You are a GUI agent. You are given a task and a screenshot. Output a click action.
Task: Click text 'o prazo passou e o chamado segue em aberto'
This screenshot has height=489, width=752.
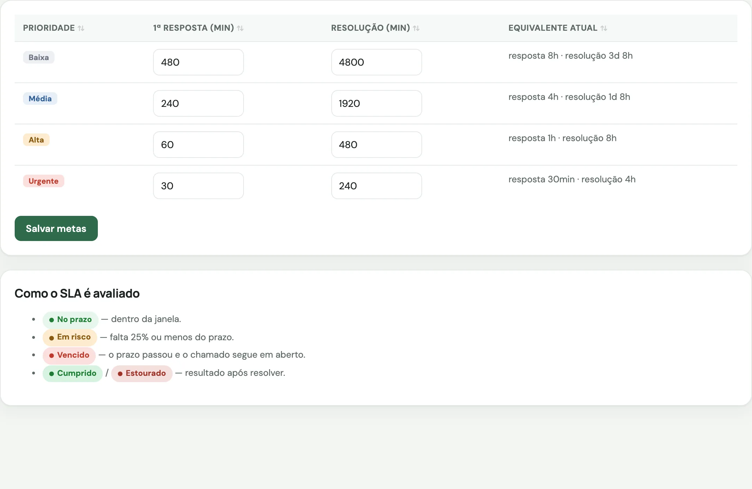coord(206,355)
